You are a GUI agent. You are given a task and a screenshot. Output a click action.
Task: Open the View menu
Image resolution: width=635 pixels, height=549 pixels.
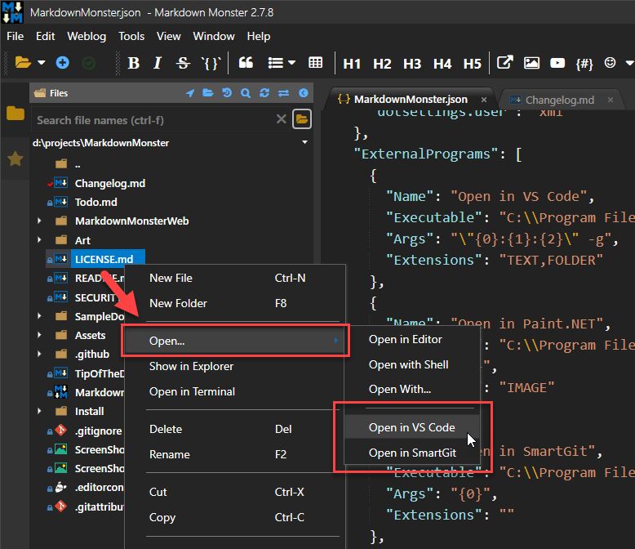[x=168, y=36]
